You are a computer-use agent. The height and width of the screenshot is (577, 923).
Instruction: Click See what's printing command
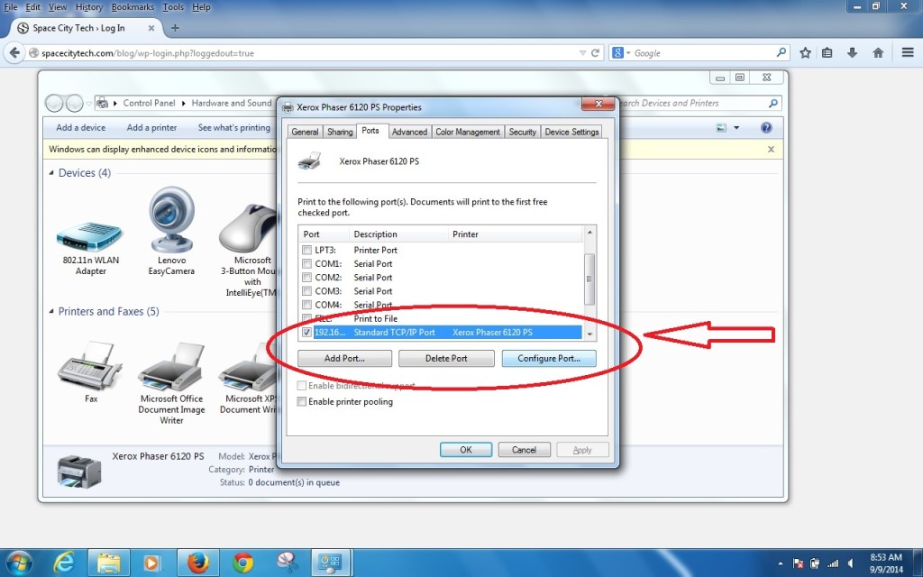tap(234, 128)
